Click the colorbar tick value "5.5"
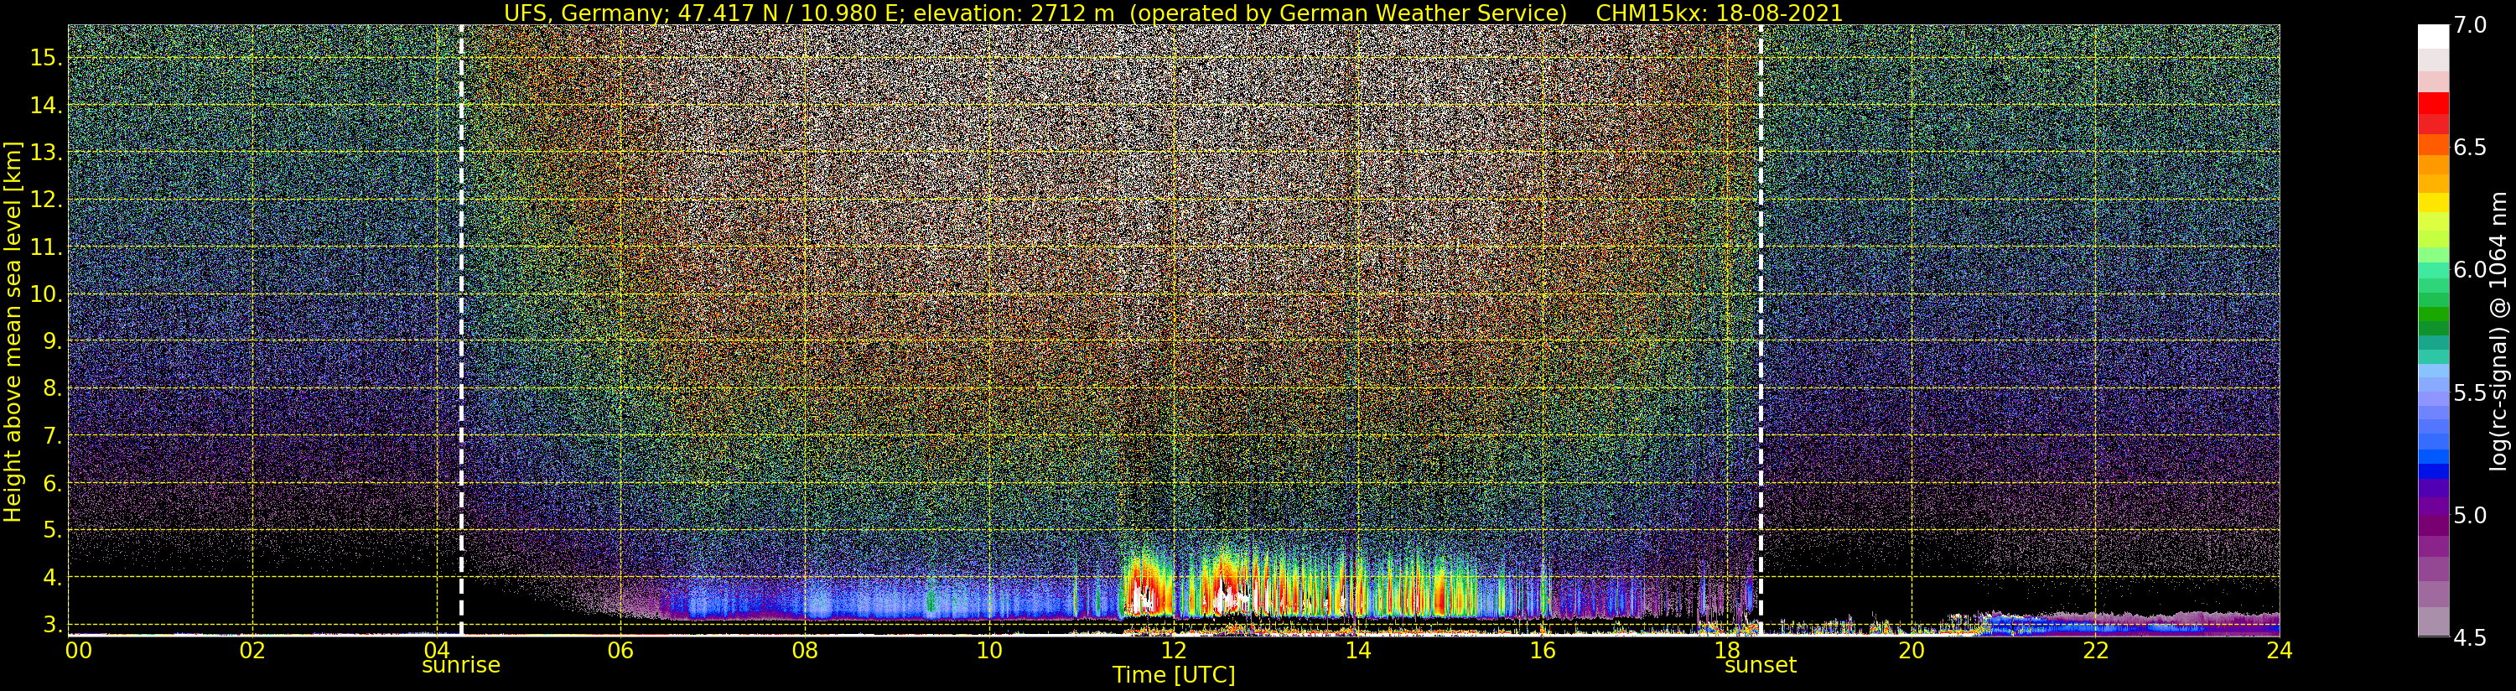The image size is (2516, 691). click(x=2470, y=393)
